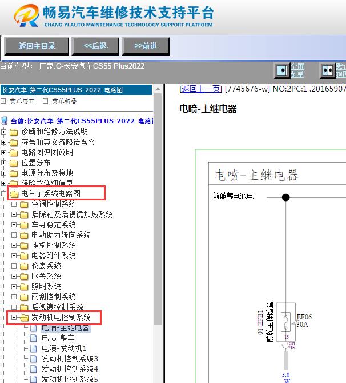Screen dimensions: 346x383
Task: Click the 电路图识图说明 folder icon
Action: click(14, 153)
